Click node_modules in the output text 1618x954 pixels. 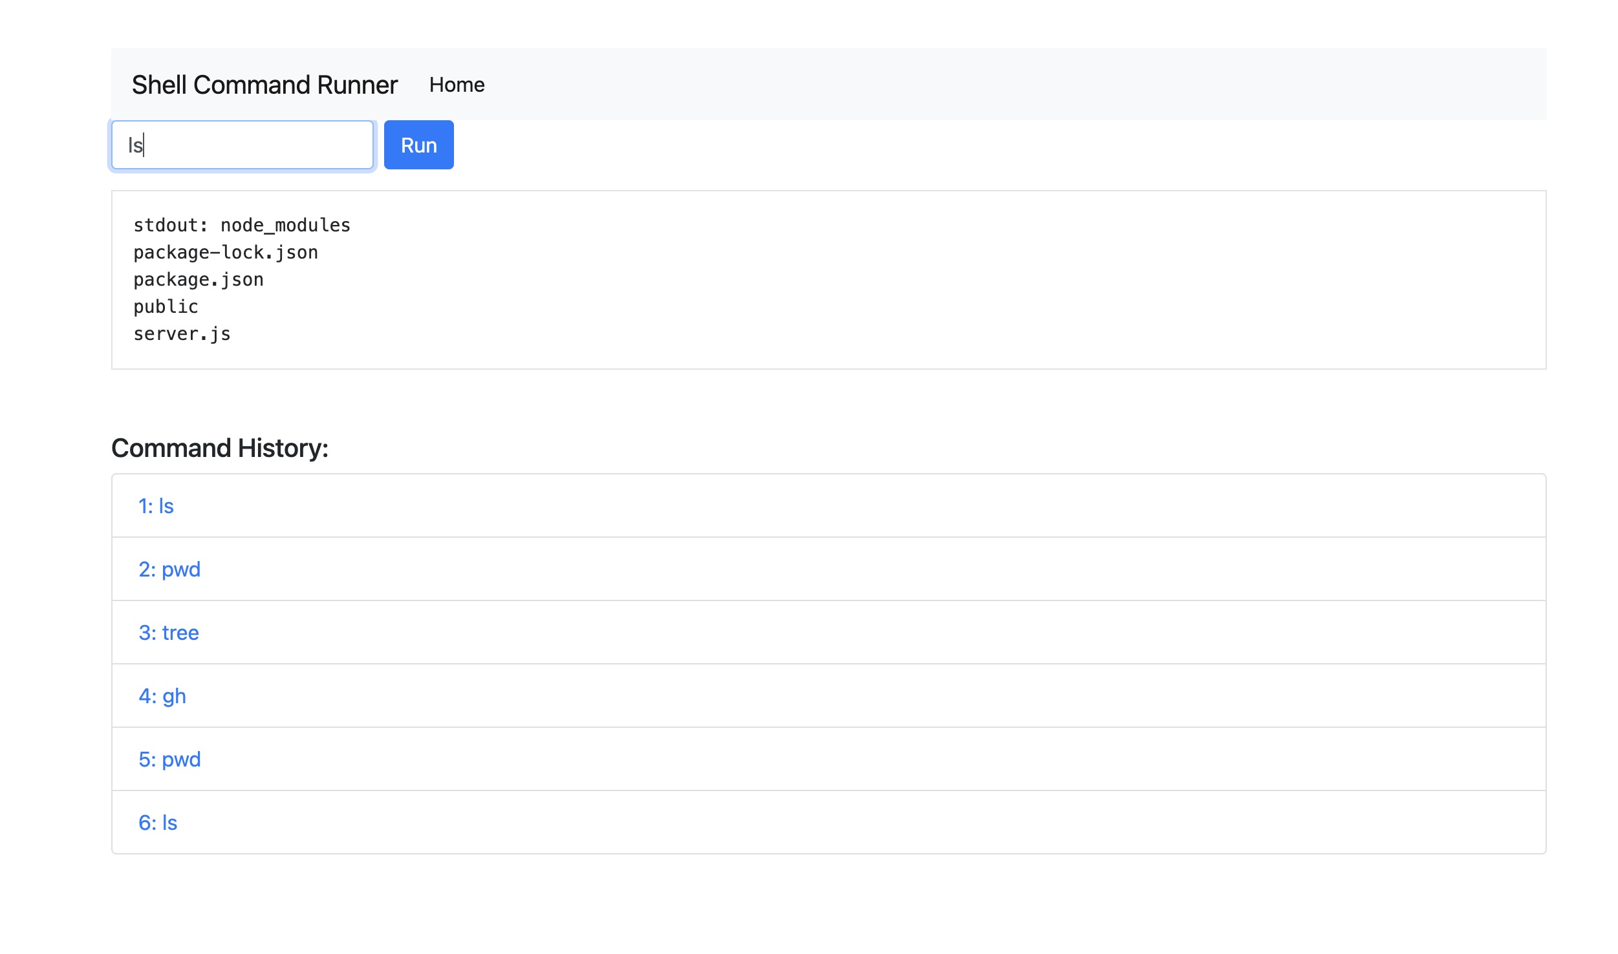(285, 225)
